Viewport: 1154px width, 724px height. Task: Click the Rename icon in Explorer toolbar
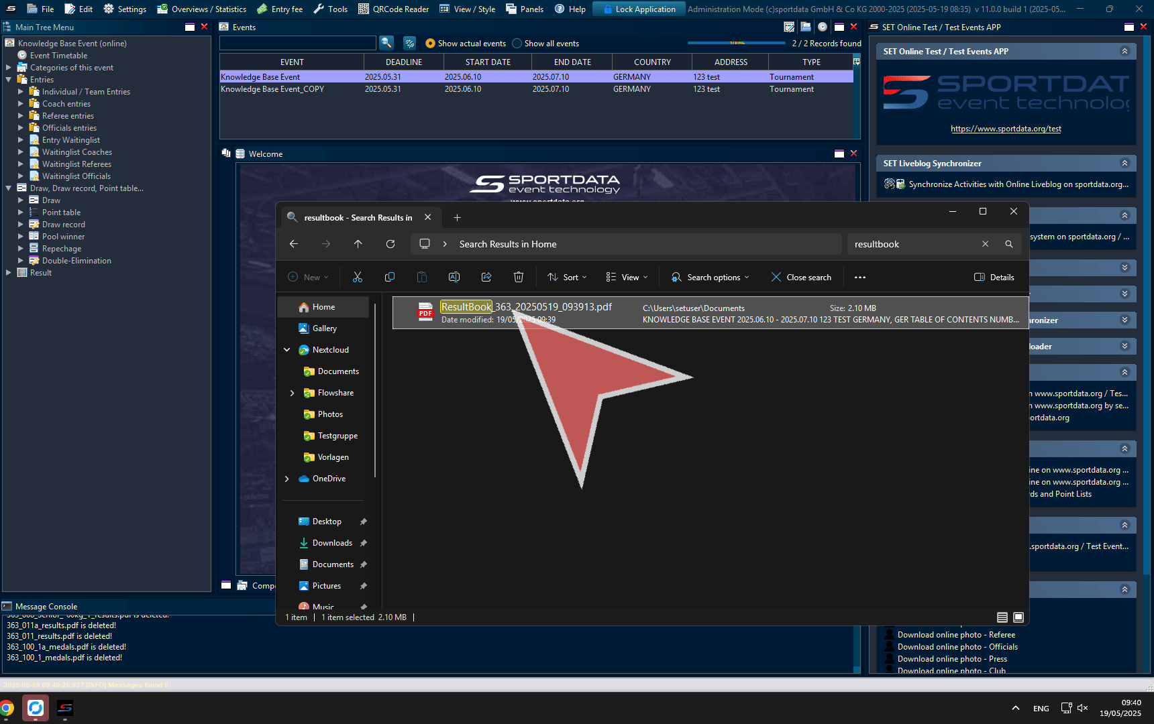(x=454, y=277)
